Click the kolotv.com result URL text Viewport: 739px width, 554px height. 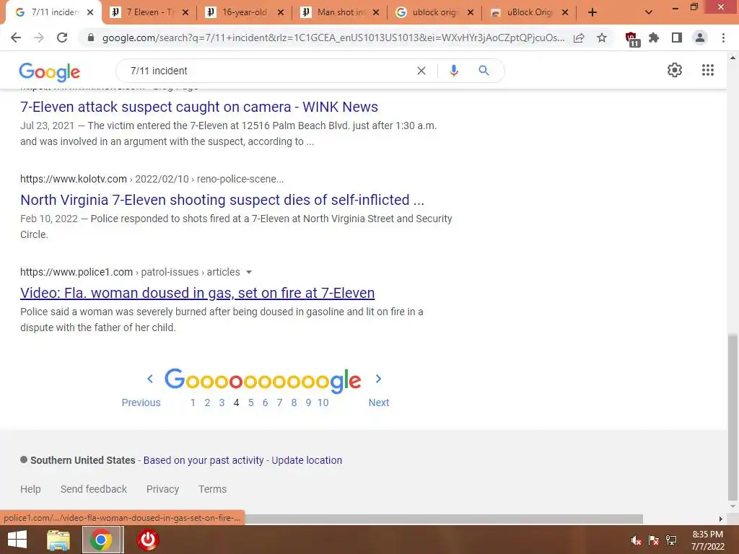tap(152, 179)
